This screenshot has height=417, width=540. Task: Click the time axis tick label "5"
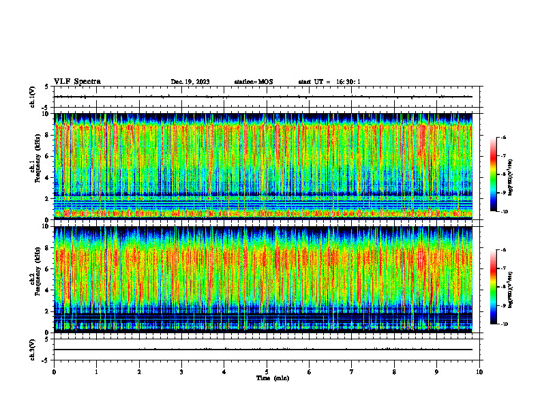click(x=267, y=372)
